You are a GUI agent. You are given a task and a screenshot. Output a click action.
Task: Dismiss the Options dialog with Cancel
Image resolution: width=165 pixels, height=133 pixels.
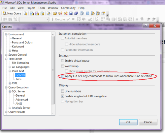(148, 122)
